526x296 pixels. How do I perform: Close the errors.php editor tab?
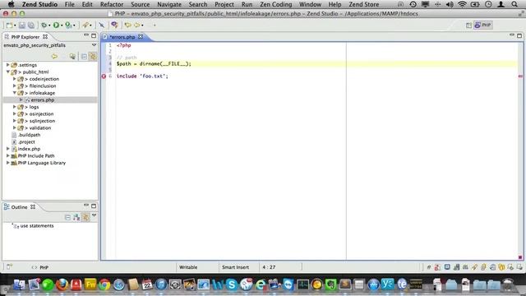coord(141,36)
